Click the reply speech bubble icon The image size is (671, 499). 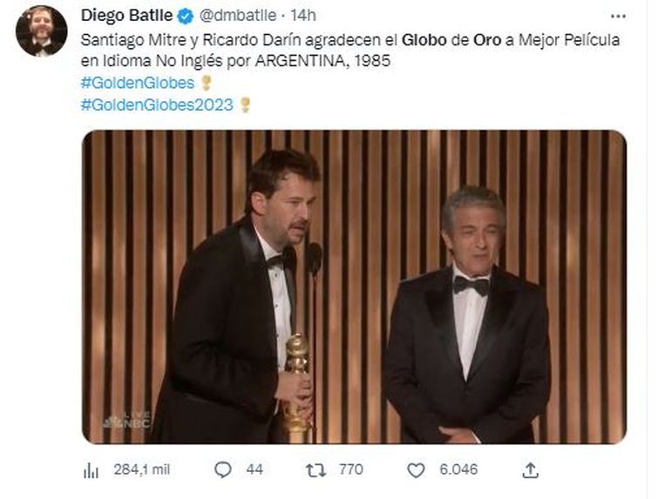223,470
